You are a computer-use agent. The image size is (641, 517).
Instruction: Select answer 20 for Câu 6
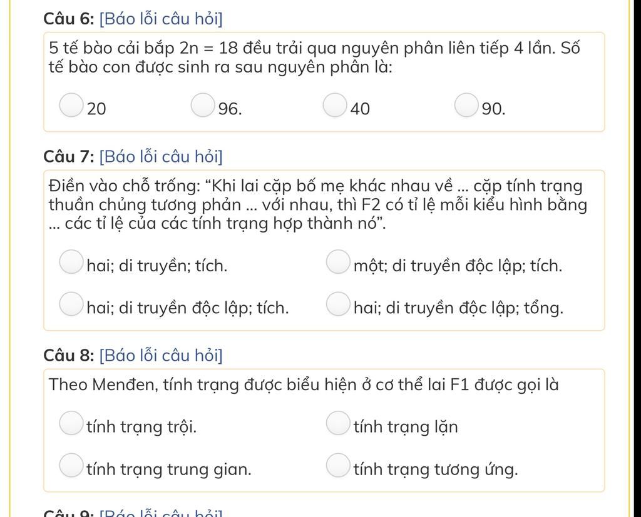(71, 106)
